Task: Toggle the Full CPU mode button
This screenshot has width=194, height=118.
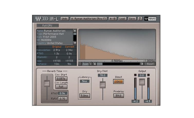Action: 48,26
